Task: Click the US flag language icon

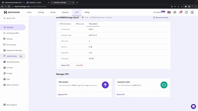Action: click(x=169, y=12)
